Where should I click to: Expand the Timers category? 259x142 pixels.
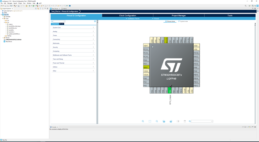point(73,35)
